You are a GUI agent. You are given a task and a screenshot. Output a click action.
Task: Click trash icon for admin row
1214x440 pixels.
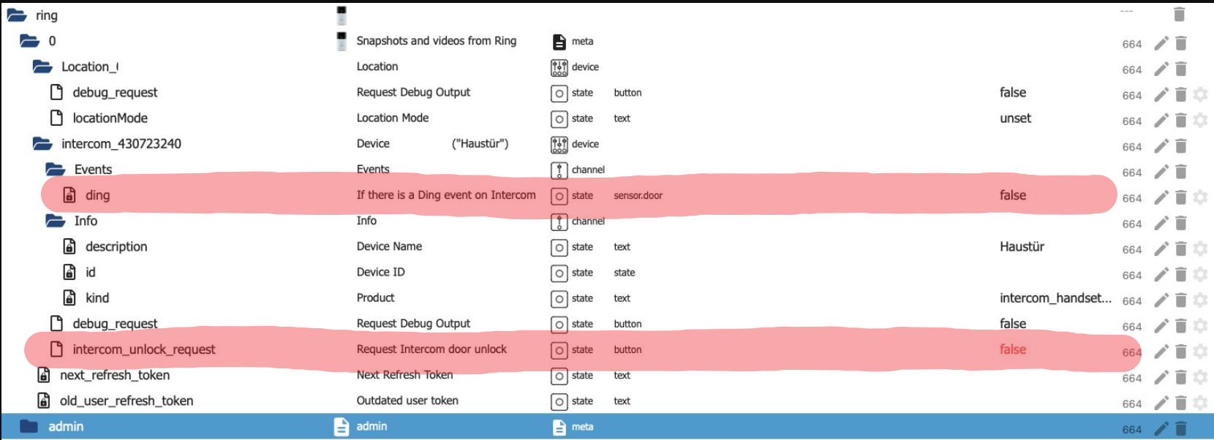click(x=1180, y=429)
